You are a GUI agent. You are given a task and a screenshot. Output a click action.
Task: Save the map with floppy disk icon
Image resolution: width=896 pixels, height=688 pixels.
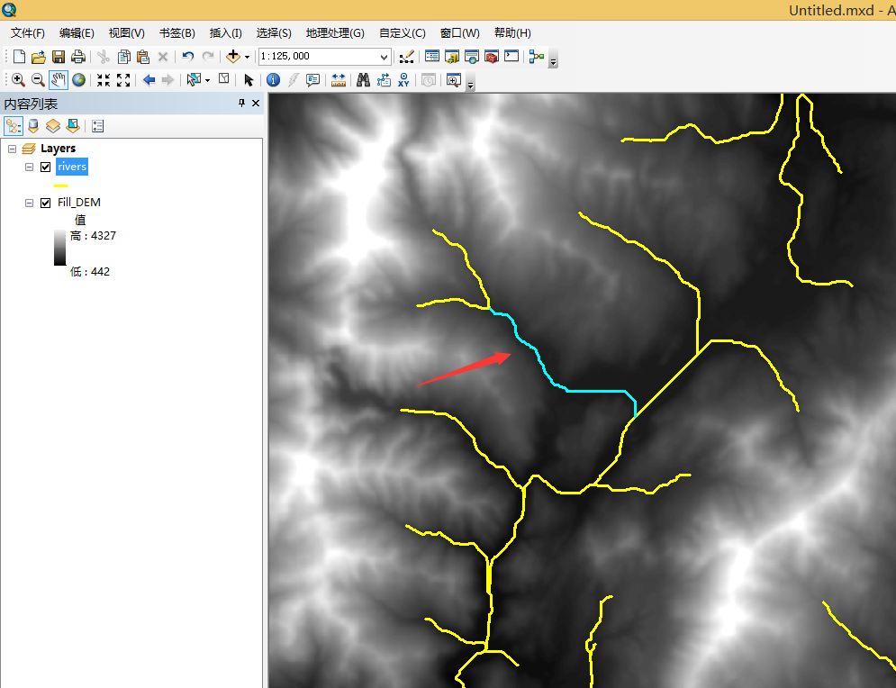tap(59, 57)
